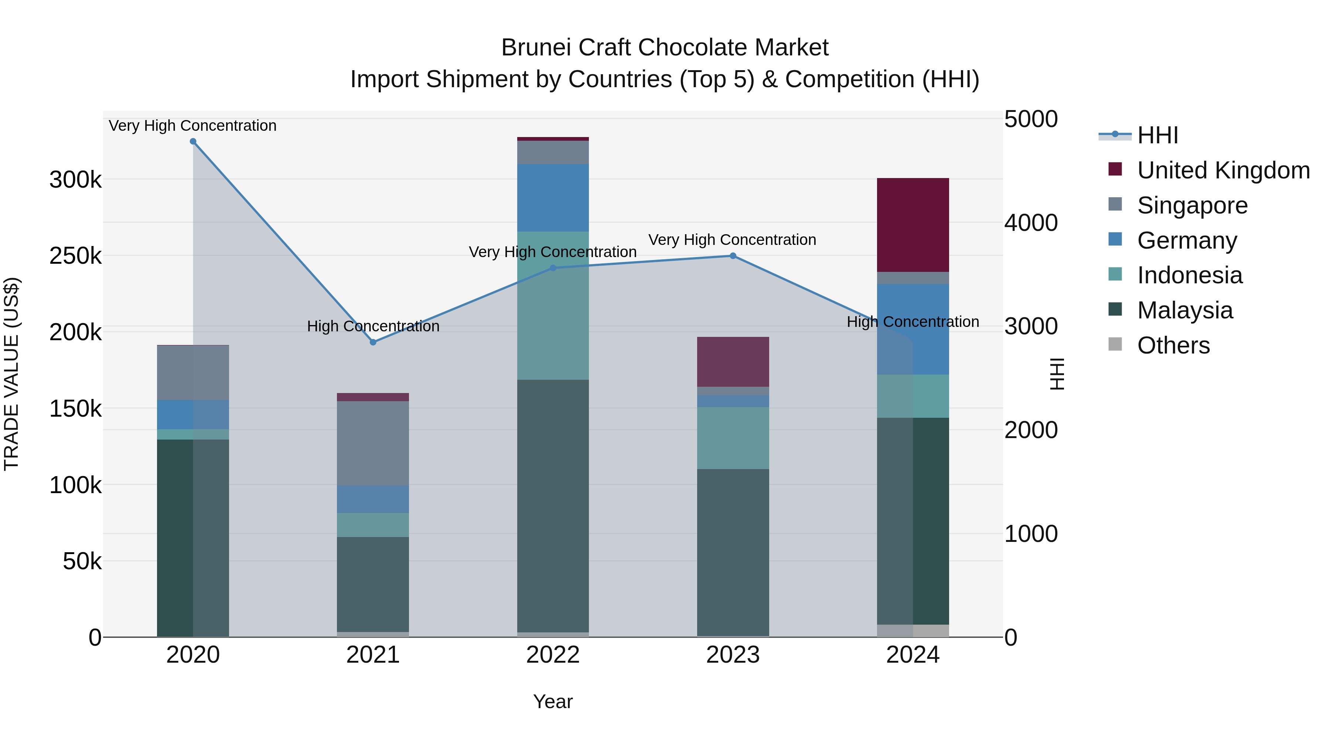Image resolution: width=1330 pixels, height=748 pixels.
Task: Click the Indonesia teal legend swatch
Action: pyautogui.click(x=1115, y=274)
